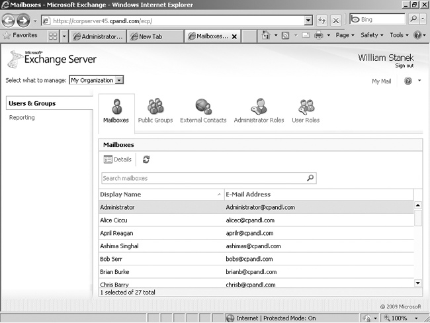The width and height of the screenshot is (430, 323).
Task: Click the Bing search input box
Action: [x=378, y=19]
